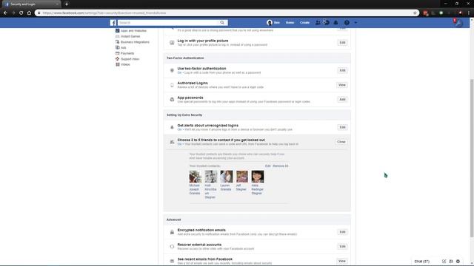This screenshot has height=266, width=474.
Task: Open fifth trusted contact photo
Action: [258, 177]
